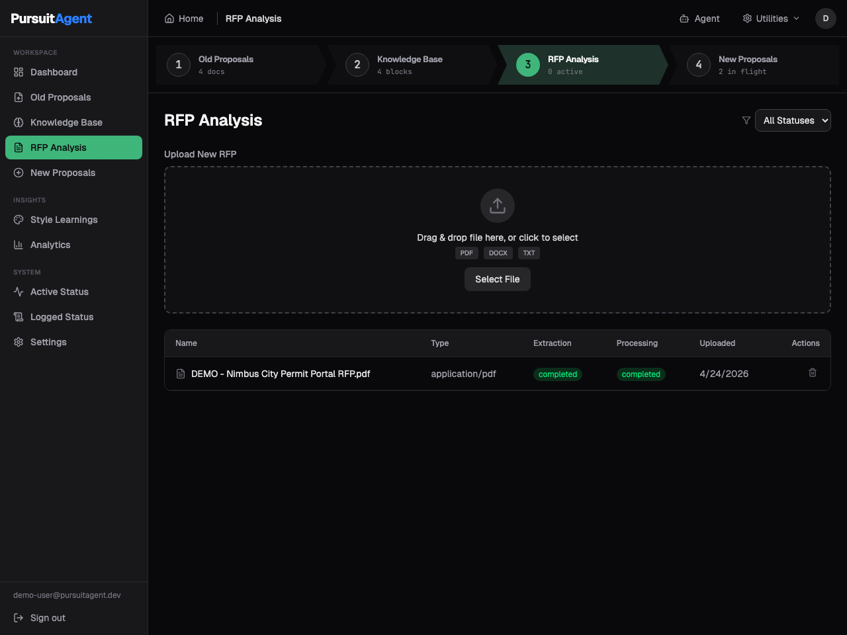847x635 pixels.
Task: Select the RFP Analysis workflow step
Action: (x=583, y=65)
